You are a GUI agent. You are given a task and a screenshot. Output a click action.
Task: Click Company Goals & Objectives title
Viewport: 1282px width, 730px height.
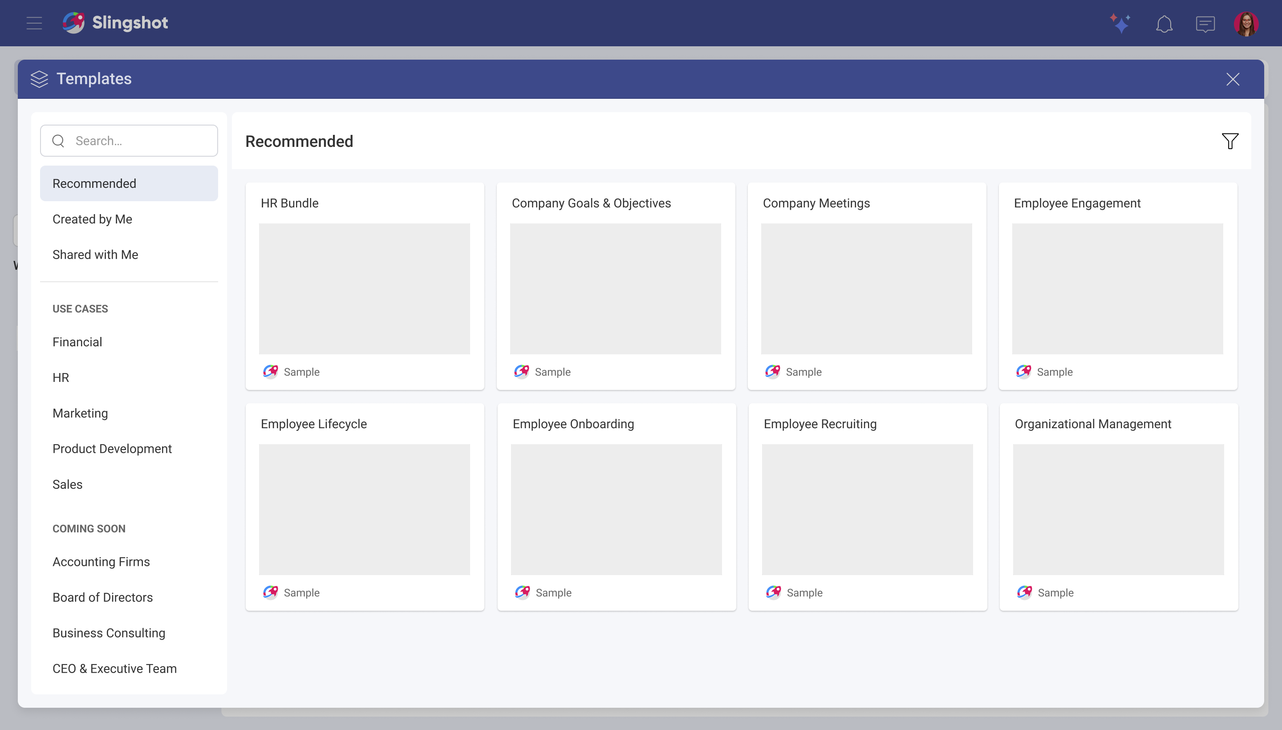click(x=591, y=203)
